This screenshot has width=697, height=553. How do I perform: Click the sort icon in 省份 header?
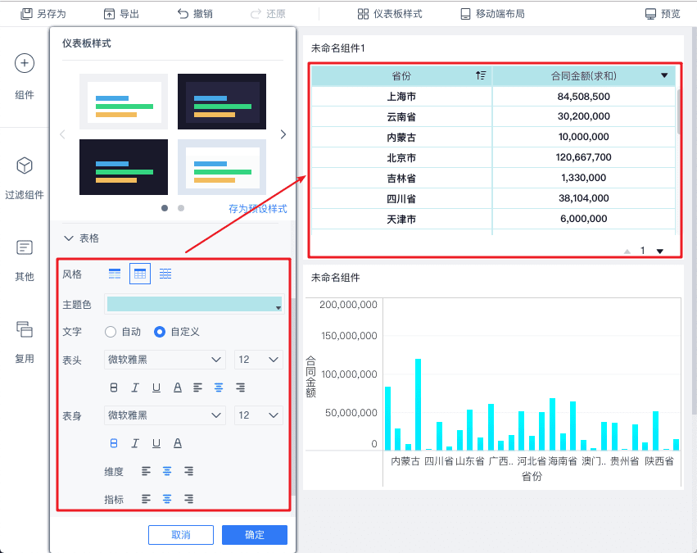(x=481, y=75)
